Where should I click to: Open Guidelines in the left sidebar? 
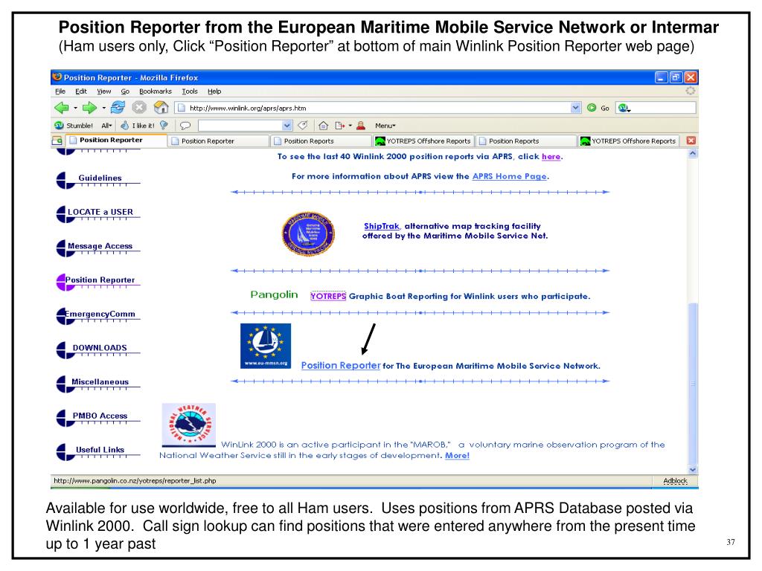pos(100,178)
